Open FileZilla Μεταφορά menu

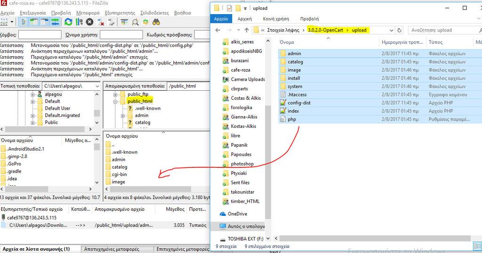click(x=88, y=13)
